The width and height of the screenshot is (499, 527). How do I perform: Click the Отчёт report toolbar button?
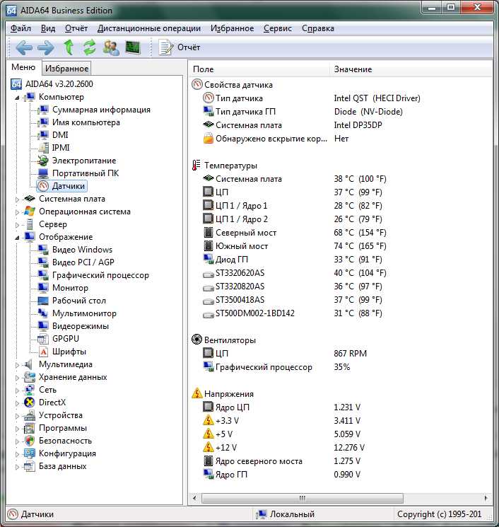tap(180, 47)
